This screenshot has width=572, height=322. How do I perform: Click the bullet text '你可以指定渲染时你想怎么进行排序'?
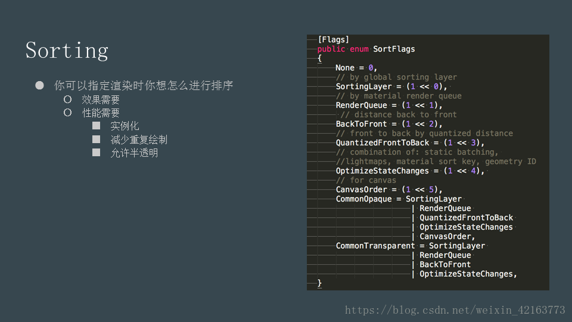pyautogui.click(x=144, y=85)
